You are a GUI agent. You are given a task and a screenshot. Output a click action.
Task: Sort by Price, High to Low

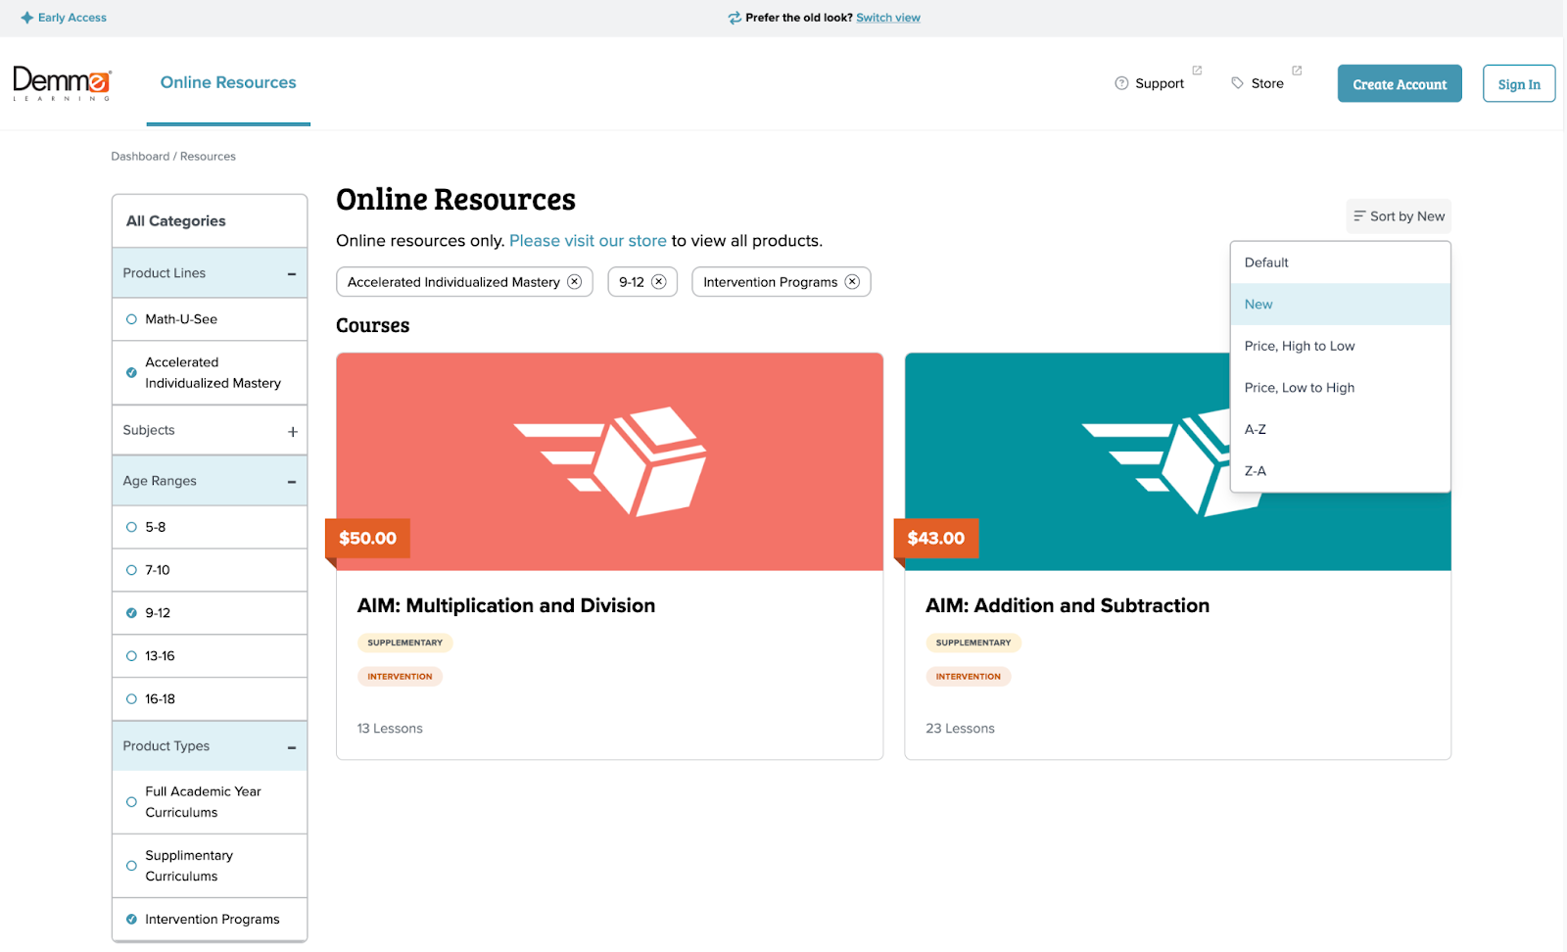(x=1340, y=346)
